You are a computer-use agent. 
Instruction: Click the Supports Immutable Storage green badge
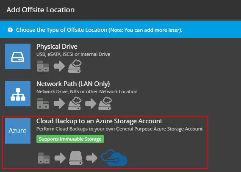70,139
